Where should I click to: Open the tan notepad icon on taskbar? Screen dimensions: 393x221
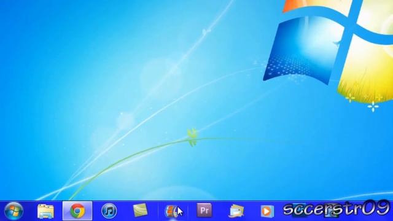pos(141,210)
